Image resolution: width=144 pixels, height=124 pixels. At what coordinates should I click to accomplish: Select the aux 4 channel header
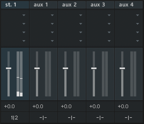click(x=129, y=5)
